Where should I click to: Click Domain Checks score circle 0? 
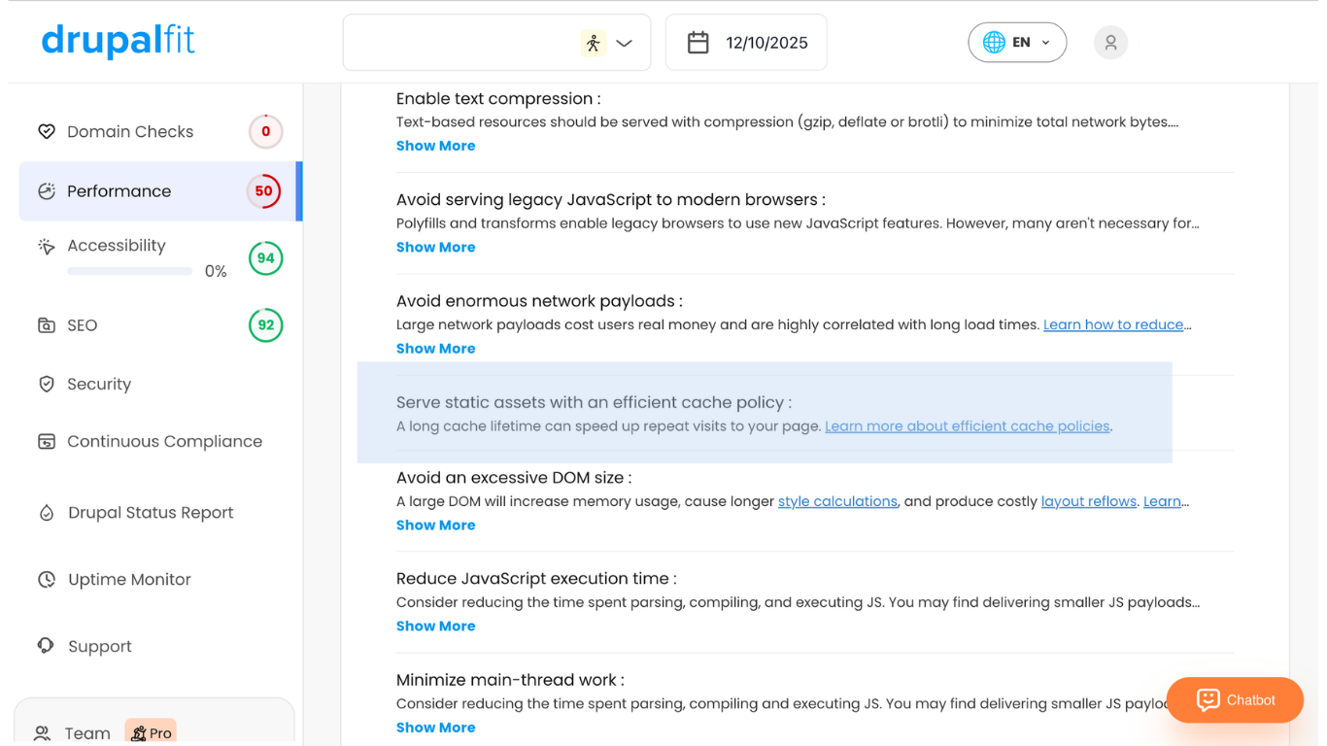(265, 131)
